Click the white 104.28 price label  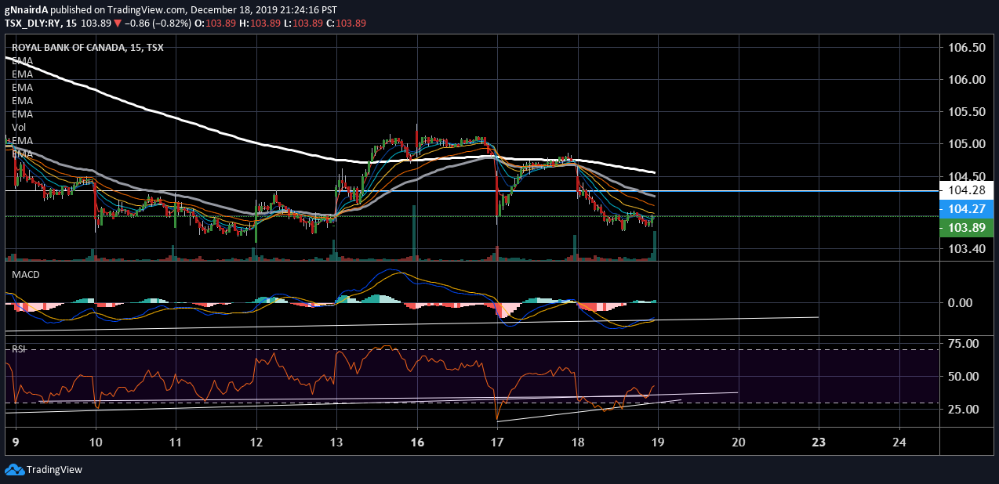tap(966, 190)
